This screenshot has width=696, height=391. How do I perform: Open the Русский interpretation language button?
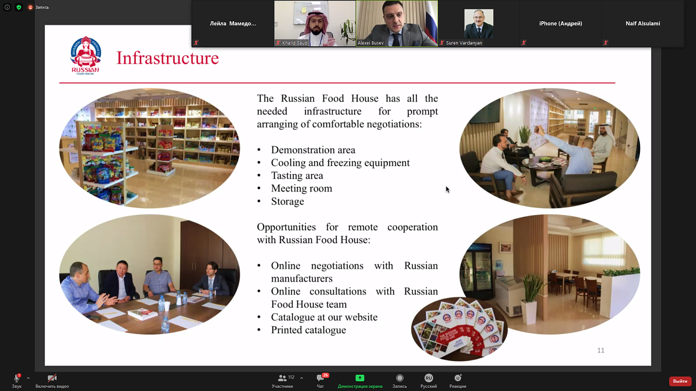click(x=429, y=381)
